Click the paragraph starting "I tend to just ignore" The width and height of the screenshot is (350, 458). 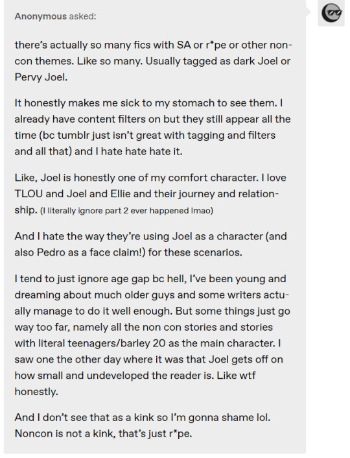[152, 335]
